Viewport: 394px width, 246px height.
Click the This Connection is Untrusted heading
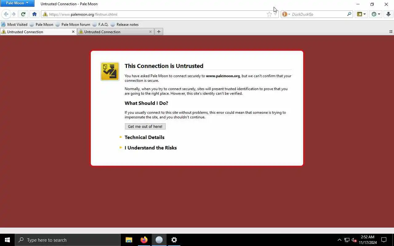pyautogui.click(x=164, y=66)
